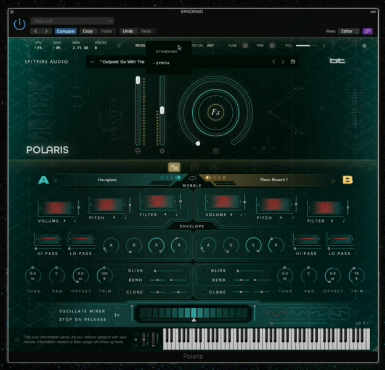Switch to the third modulation tab

(214, 167)
